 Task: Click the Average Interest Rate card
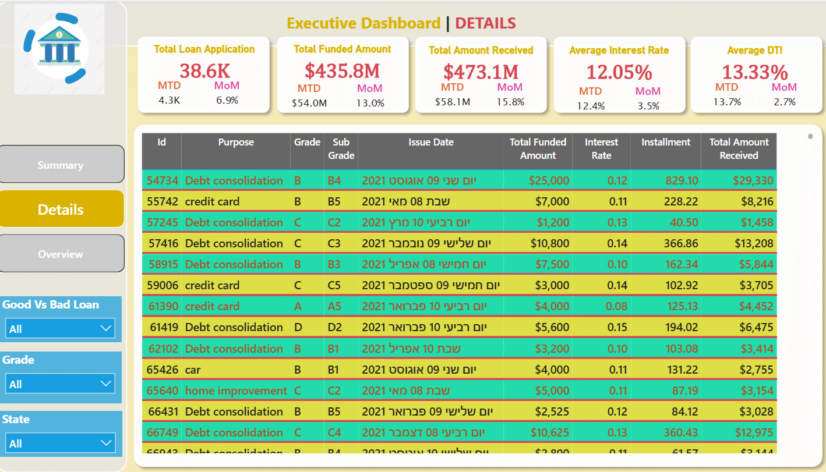(x=619, y=75)
